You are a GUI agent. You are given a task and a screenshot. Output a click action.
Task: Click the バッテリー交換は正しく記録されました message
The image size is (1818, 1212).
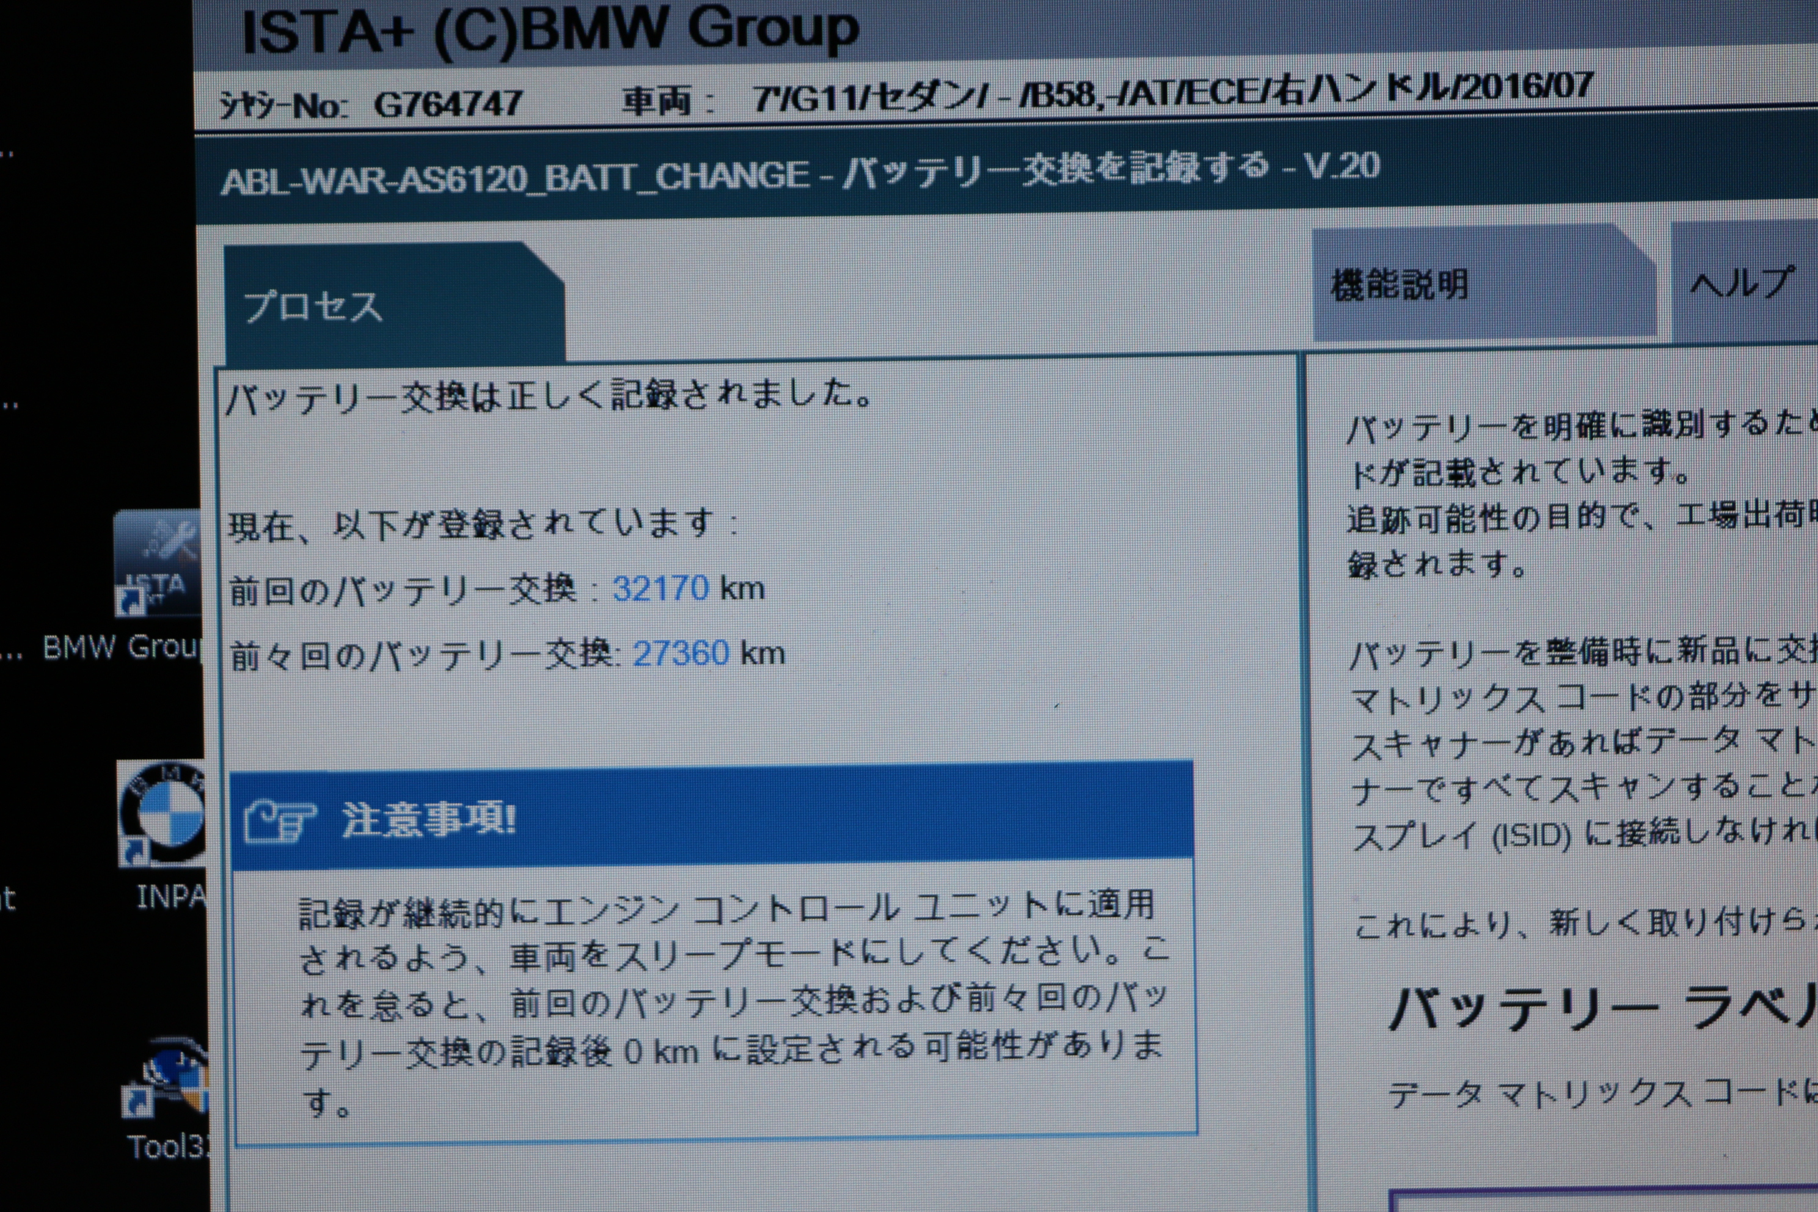[550, 396]
